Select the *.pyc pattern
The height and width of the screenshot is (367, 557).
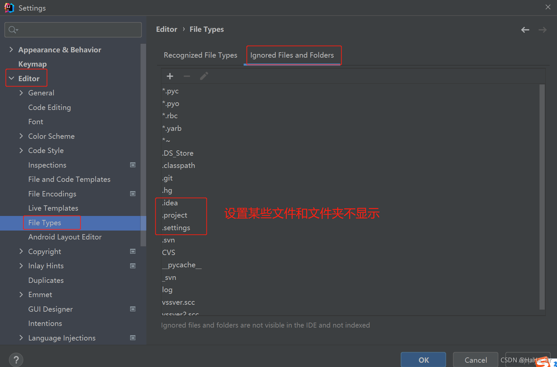pyautogui.click(x=170, y=91)
